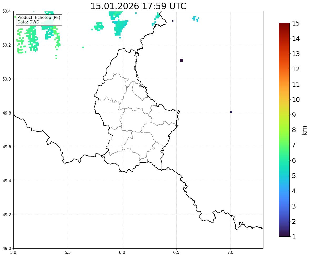
Task: Click longitude axis label '7.0'
Action: tap(231, 253)
